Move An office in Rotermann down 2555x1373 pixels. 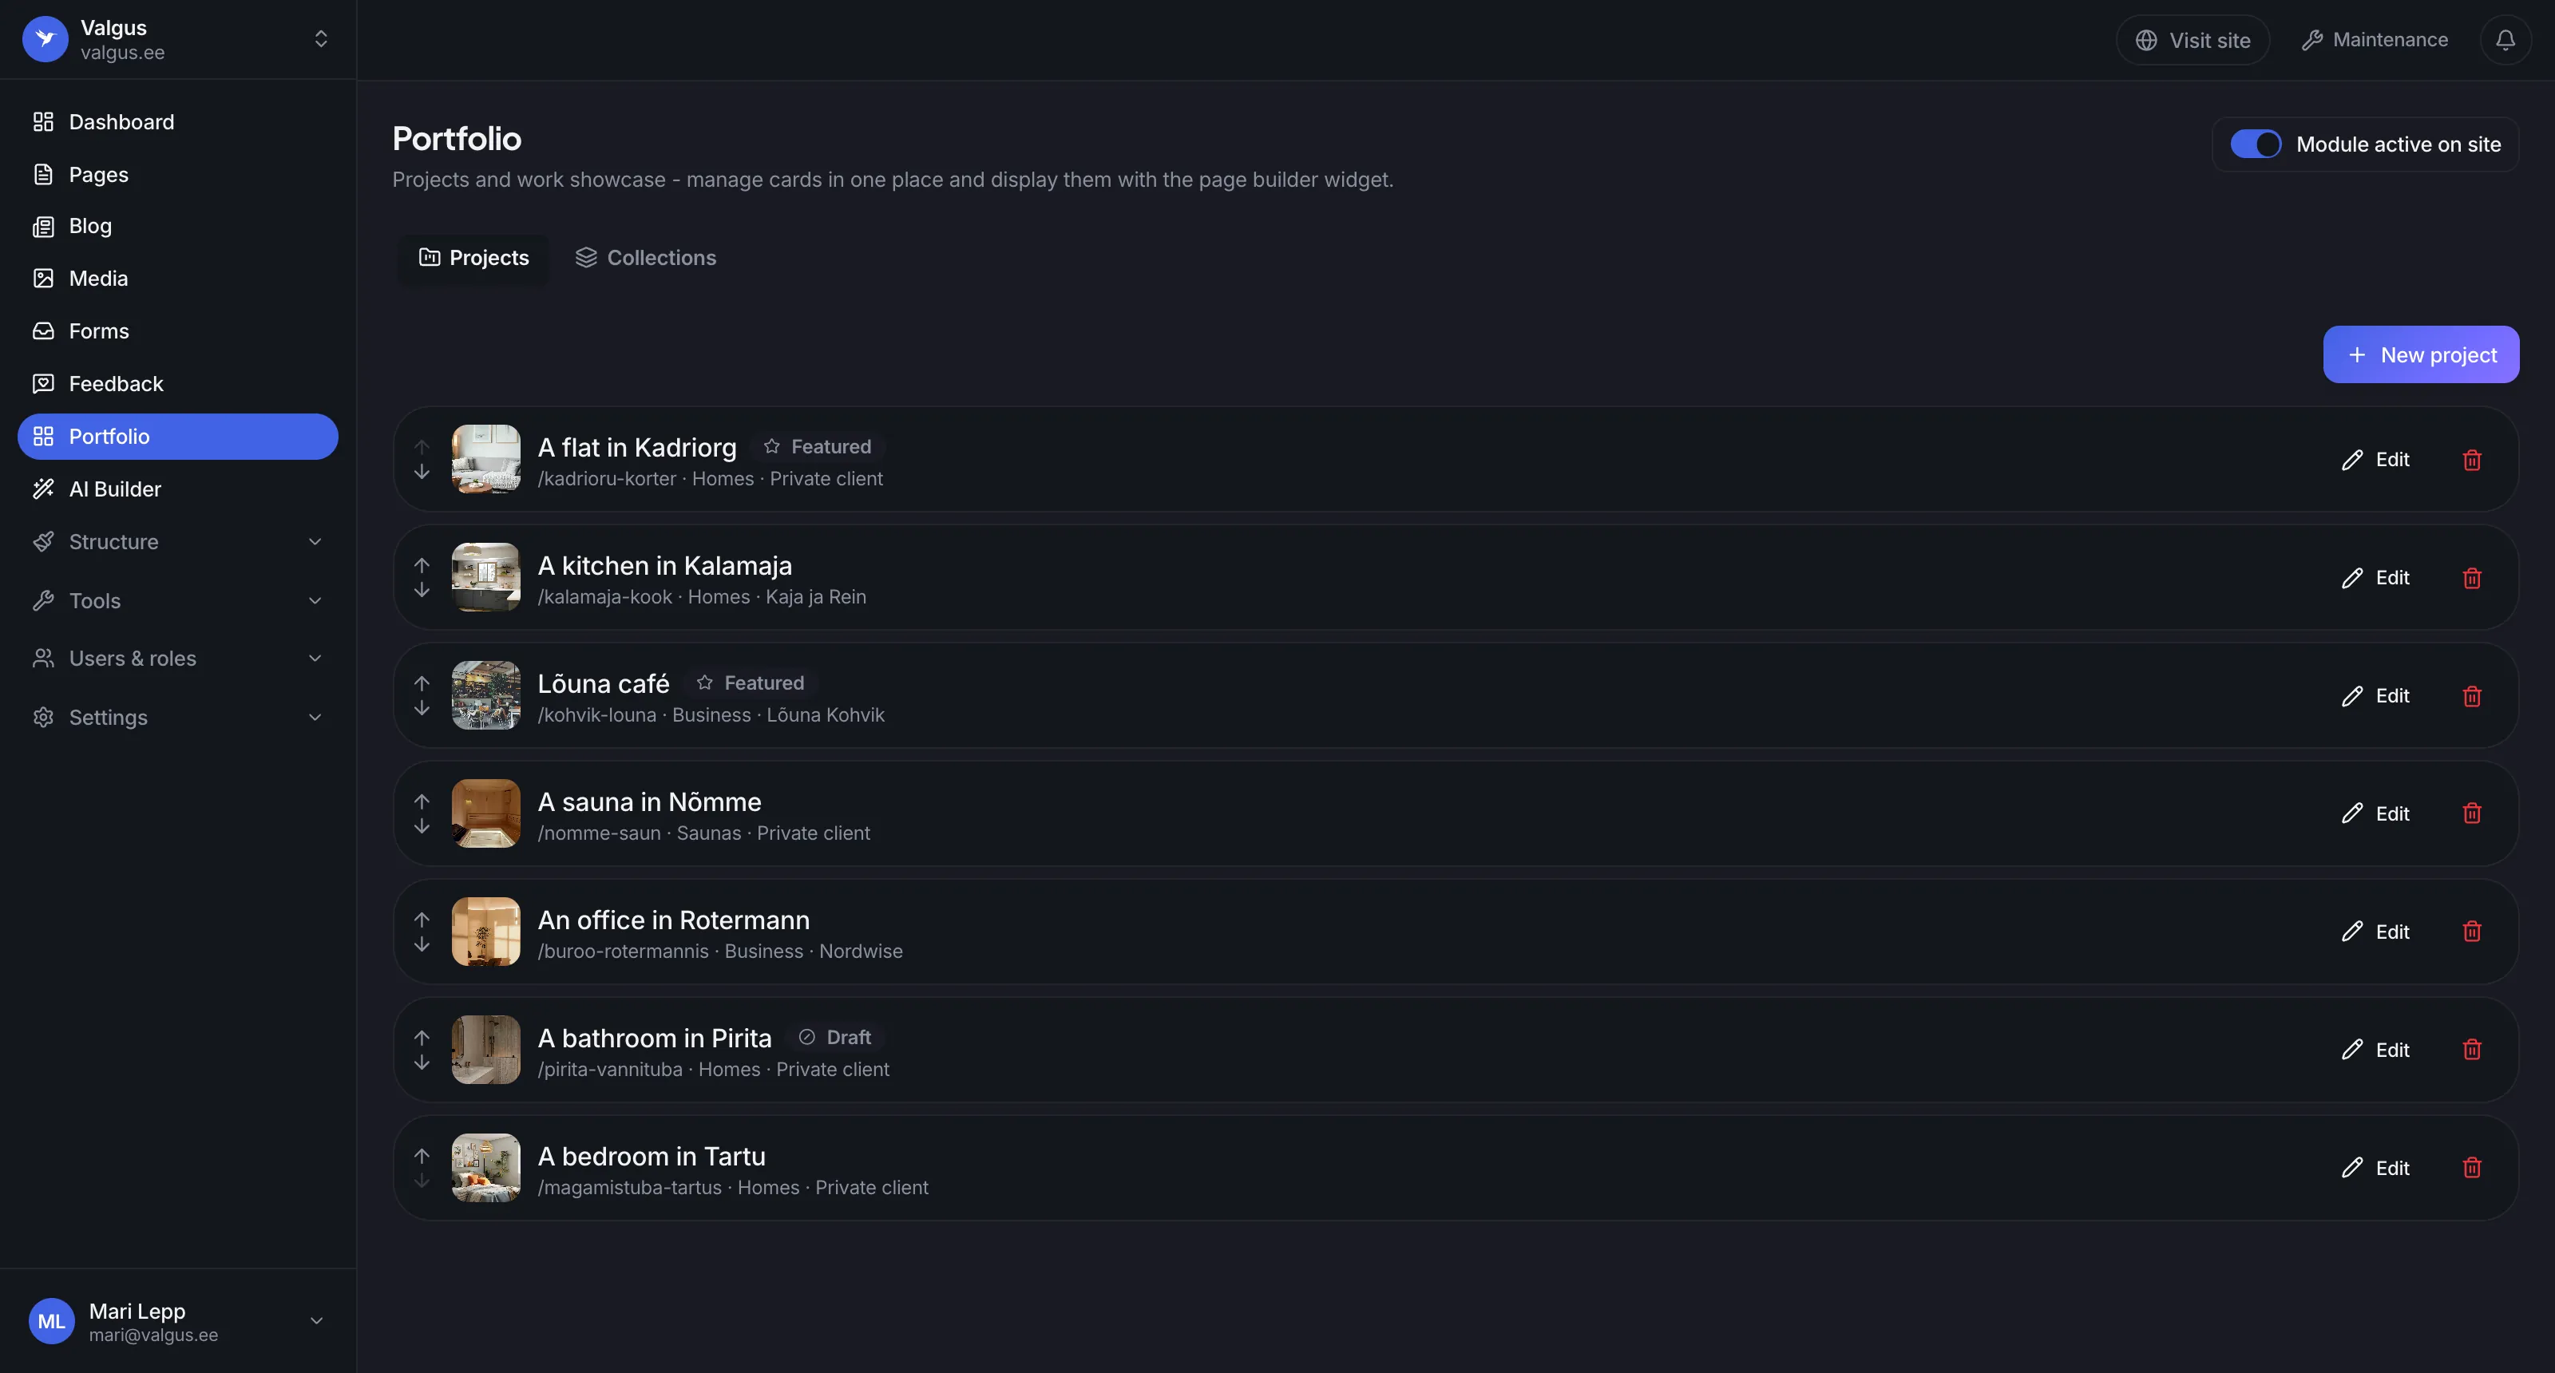tap(422, 944)
